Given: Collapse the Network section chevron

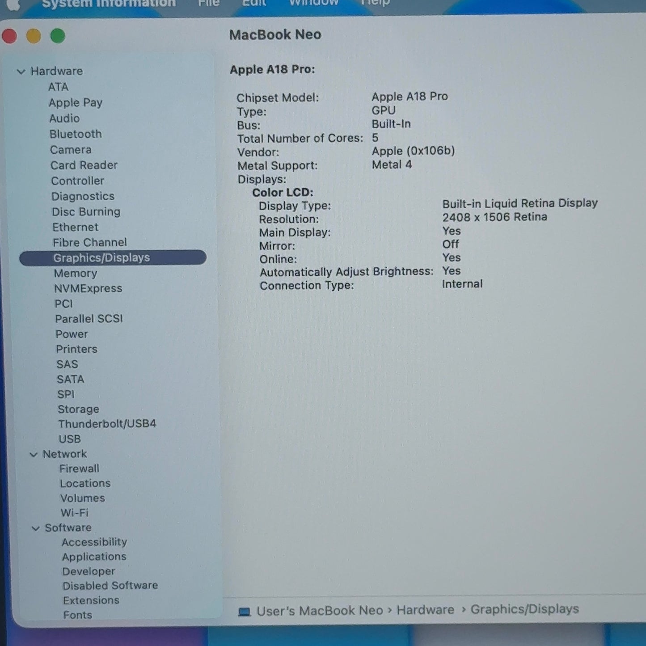Looking at the screenshot, I should pyautogui.click(x=34, y=455).
